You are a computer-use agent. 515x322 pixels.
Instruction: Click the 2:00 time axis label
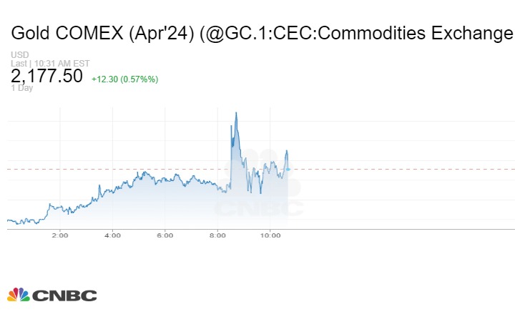pos(59,235)
